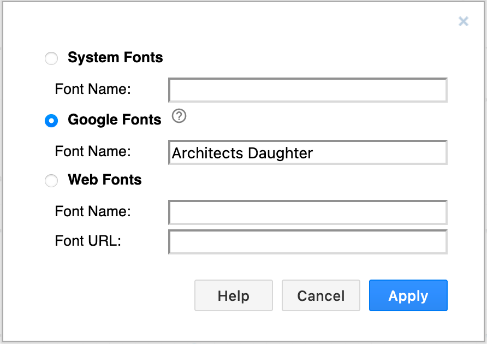Click the Google Fonts help question-mark icon
Viewport: 487px width, 344px height.
tap(179, 116)
